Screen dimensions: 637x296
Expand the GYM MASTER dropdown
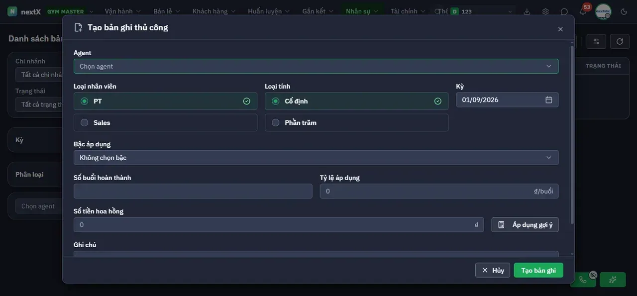(70, 11)
